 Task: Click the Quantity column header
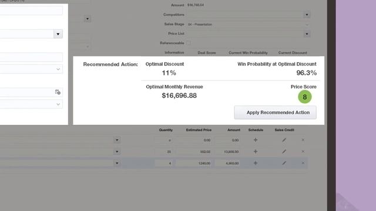click(166, 130)
